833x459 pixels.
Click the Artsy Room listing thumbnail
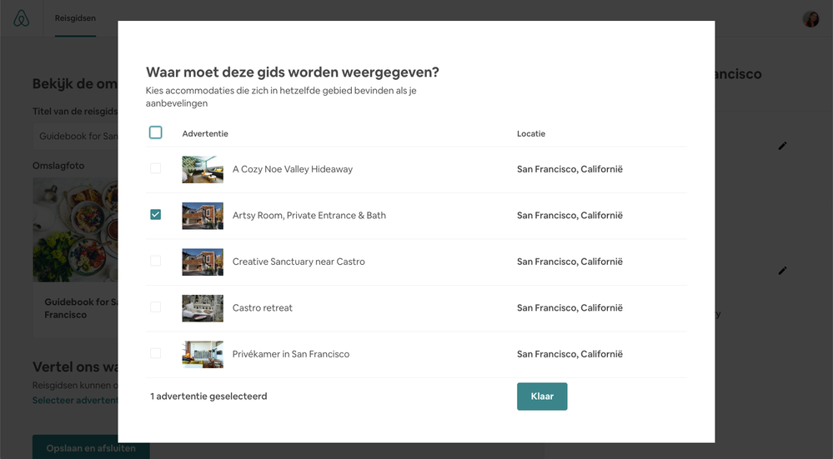pos(203,215)
